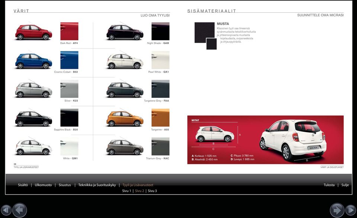Click the Pearl White Micra car image
Image resolution: width=357 pixels, height=218 pixels.
(x=125, y=61)
